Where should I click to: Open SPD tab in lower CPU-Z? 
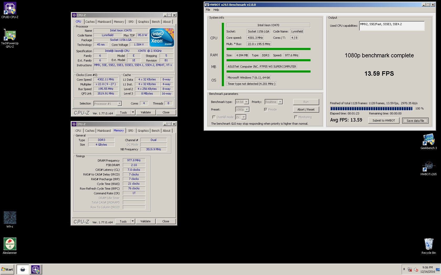[131, 131]
